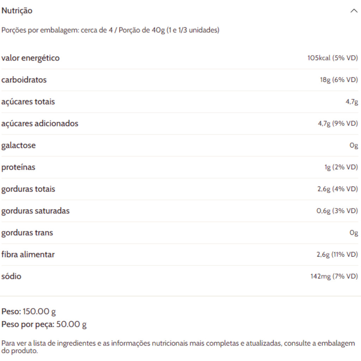Click the Peso por peça 50.00 g text

[x=44, y=324]
